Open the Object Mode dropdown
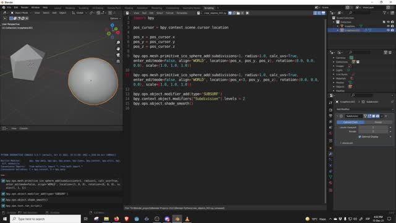Screen dimensions: 396x223 pyautogui.click(x=21, y=13)
